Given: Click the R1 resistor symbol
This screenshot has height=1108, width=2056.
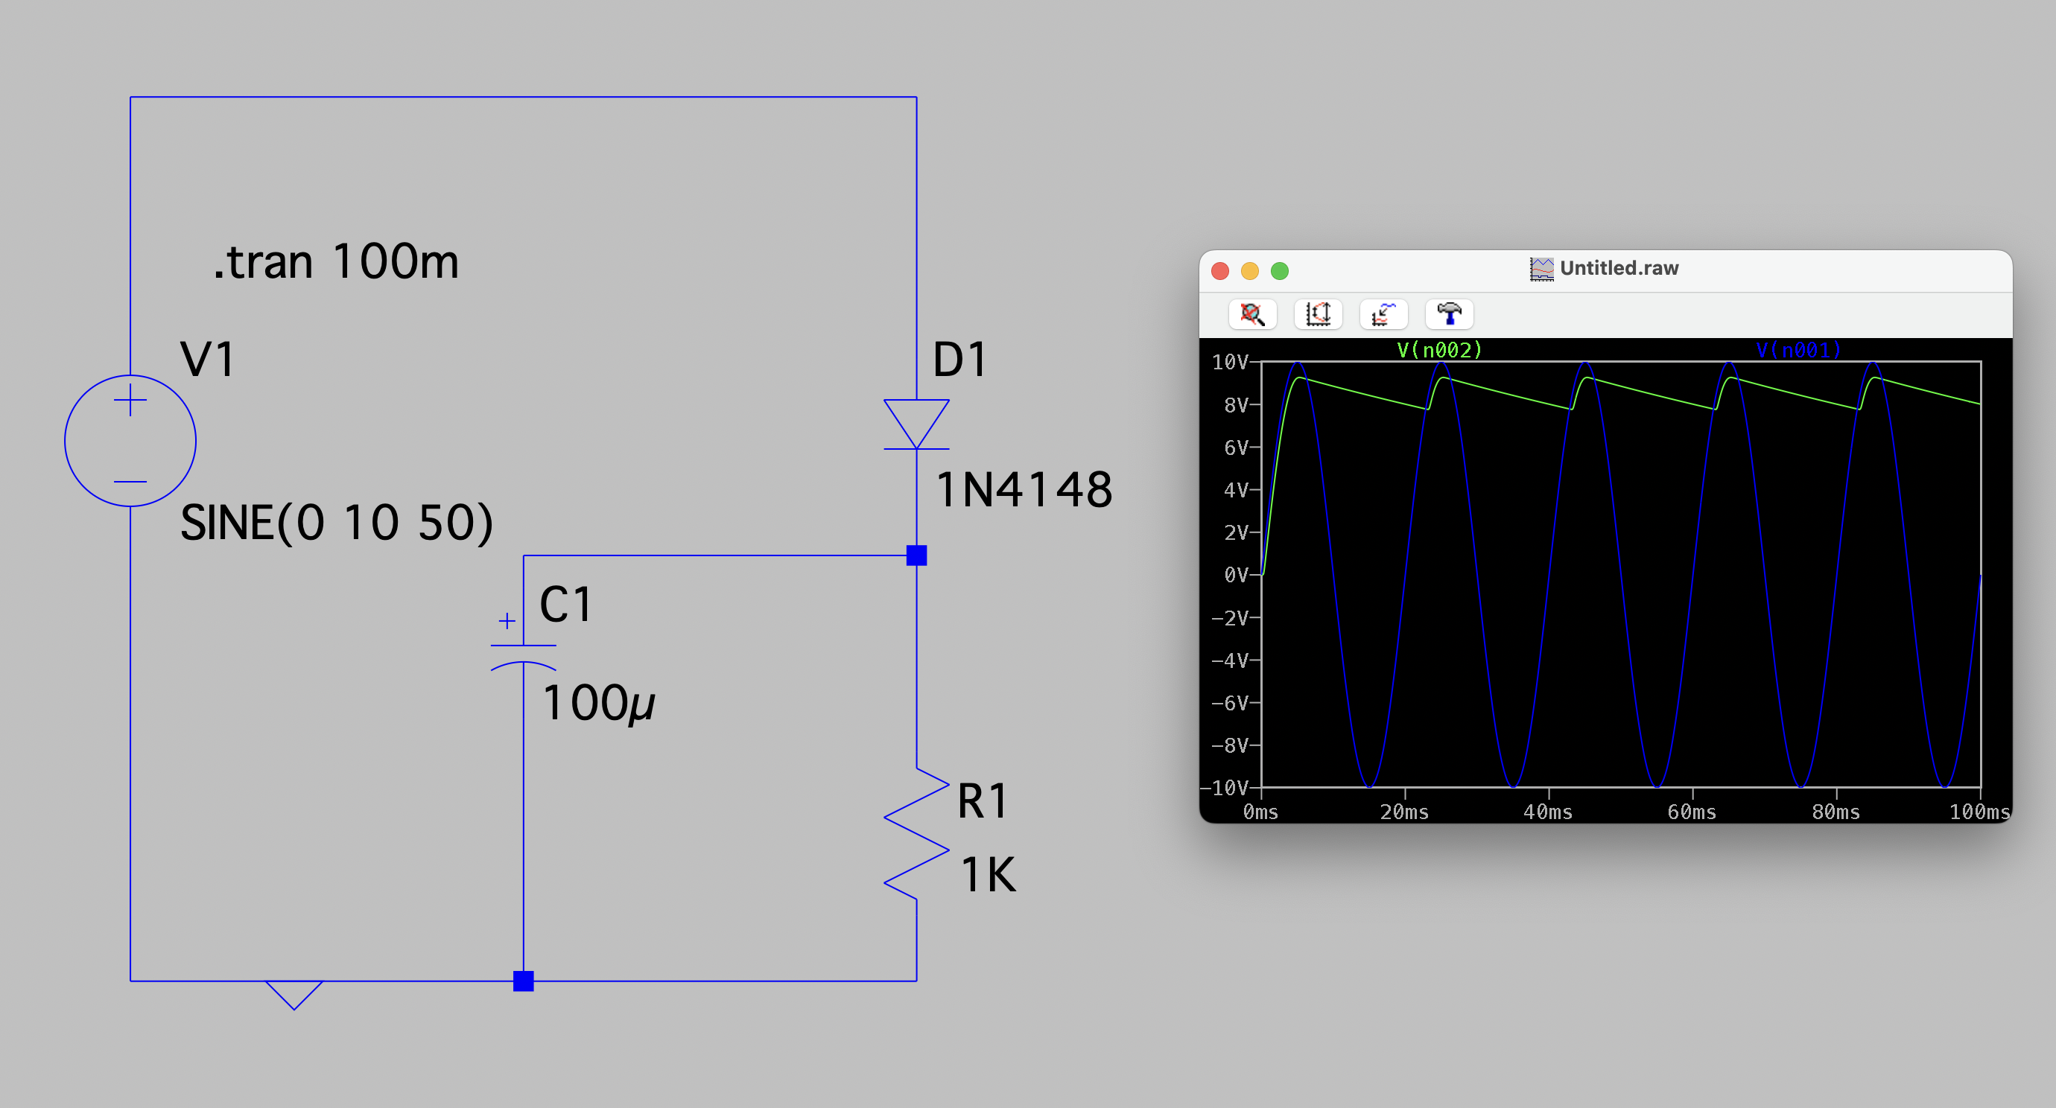Looking at the screenshot, I should point(916,833).
